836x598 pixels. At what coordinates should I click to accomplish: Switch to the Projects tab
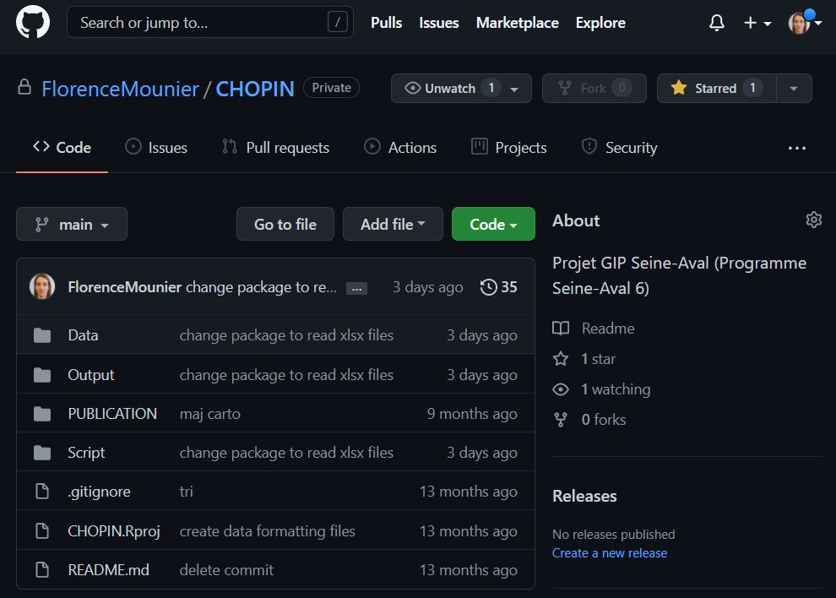[x=509, y=147]
